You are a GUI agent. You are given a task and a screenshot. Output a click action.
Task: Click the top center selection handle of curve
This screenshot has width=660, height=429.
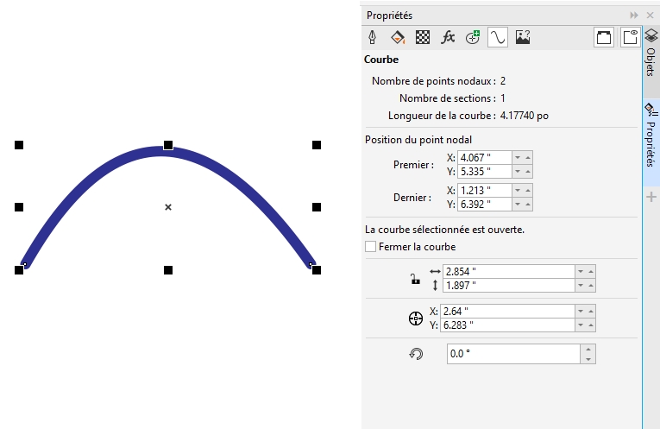168,145
